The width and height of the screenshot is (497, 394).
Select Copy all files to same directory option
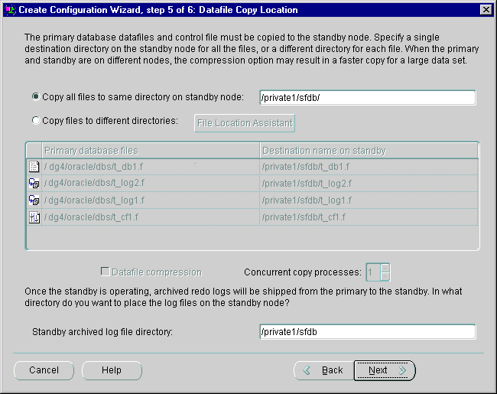(x=36, y=96)
